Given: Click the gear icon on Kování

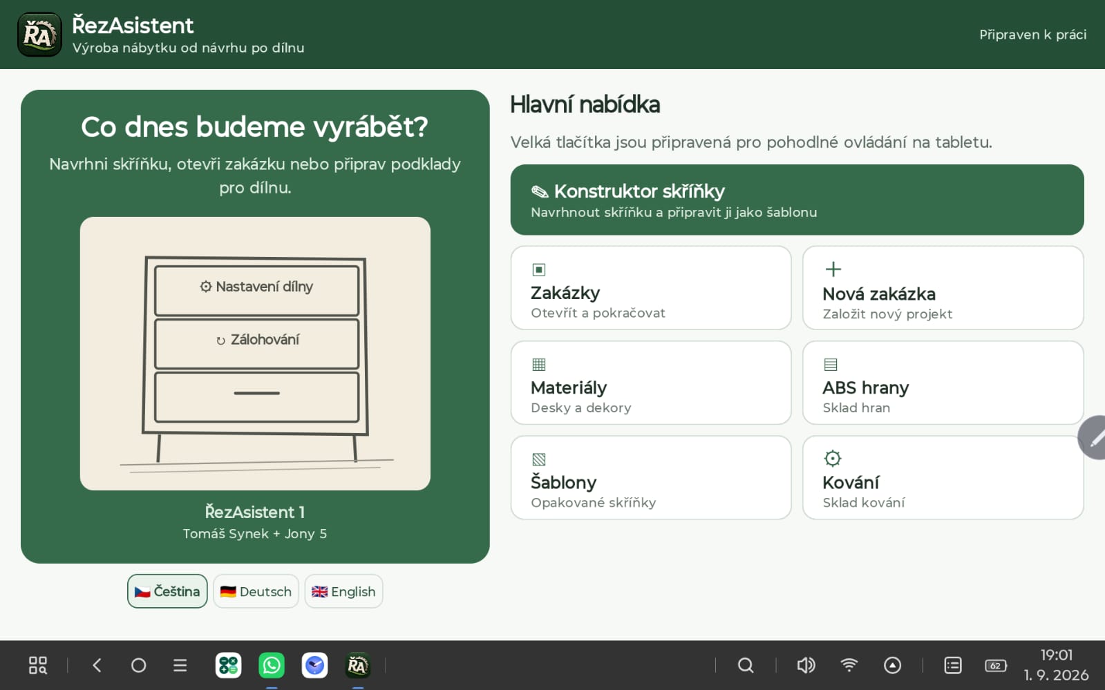Looking at the screenshot, I should tap(833, 458).
